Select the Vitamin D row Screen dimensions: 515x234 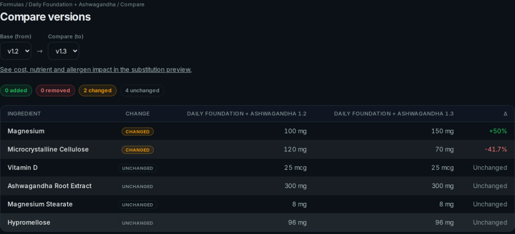click(257, 168)
